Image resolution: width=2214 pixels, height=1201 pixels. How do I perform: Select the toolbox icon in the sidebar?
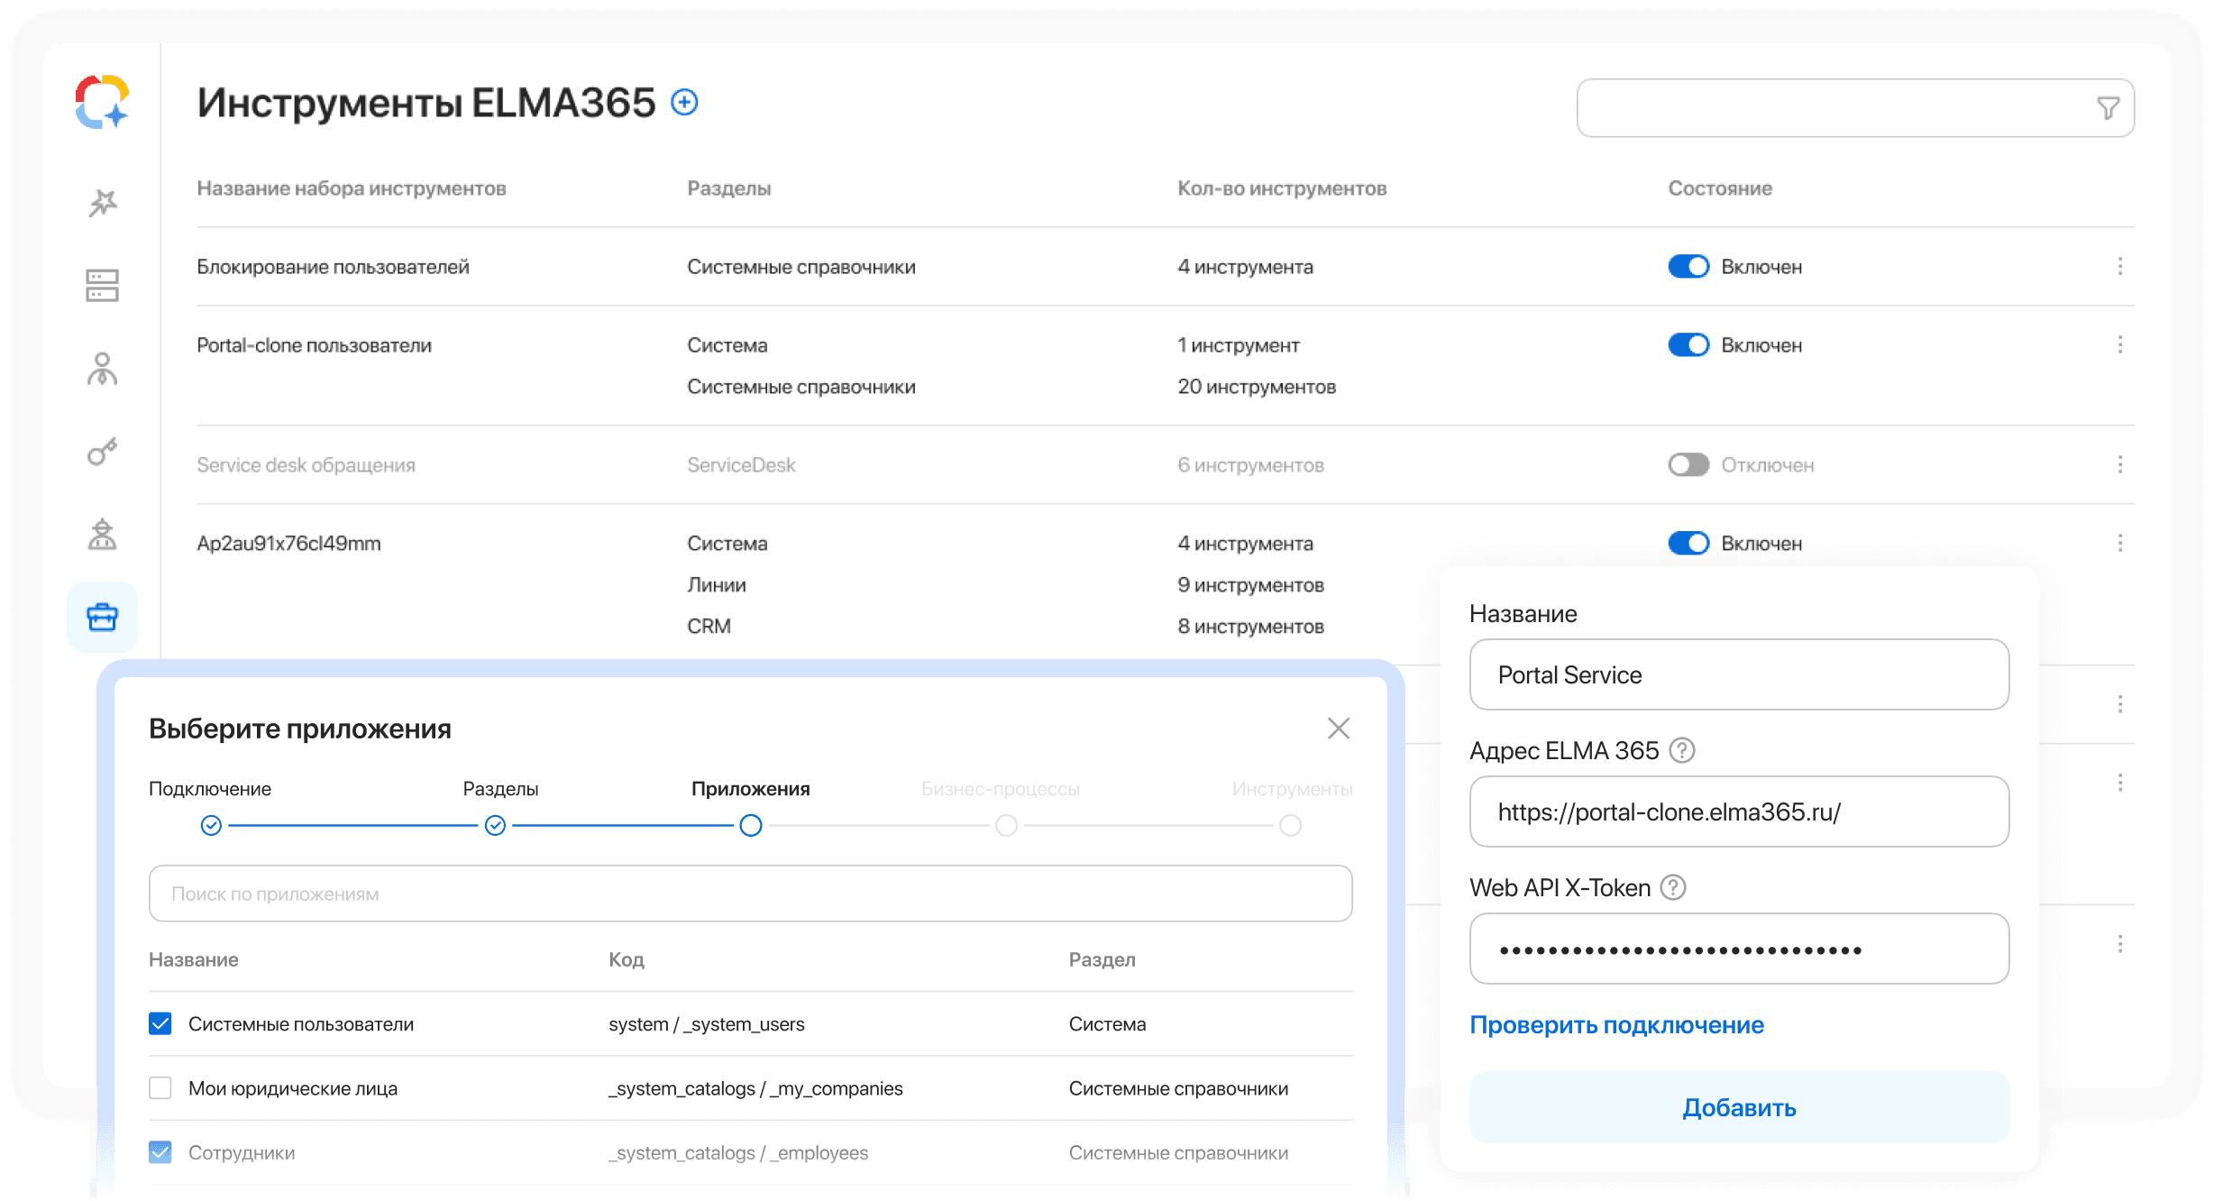(x=102, y=617)
